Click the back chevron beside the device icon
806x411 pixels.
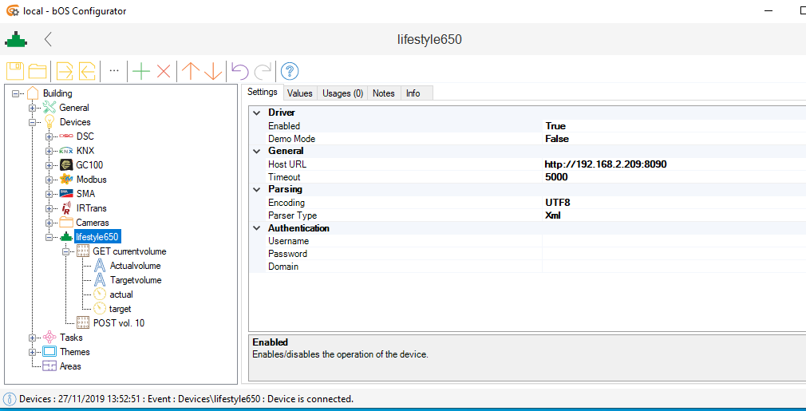coord(49,39)
